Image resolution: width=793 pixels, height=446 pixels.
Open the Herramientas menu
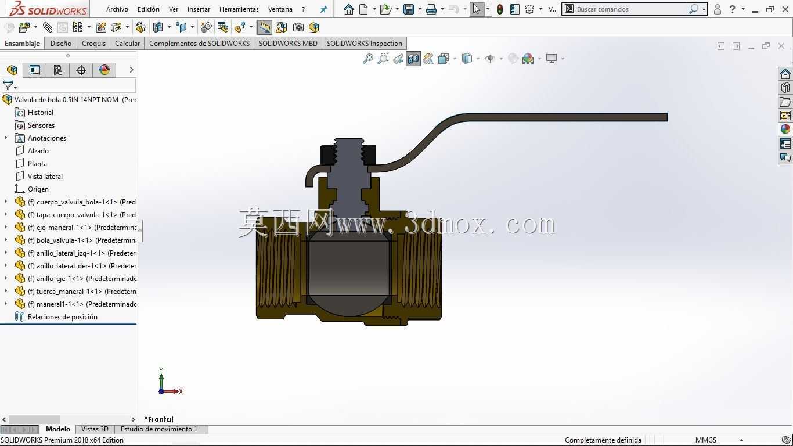click(239, 9)
